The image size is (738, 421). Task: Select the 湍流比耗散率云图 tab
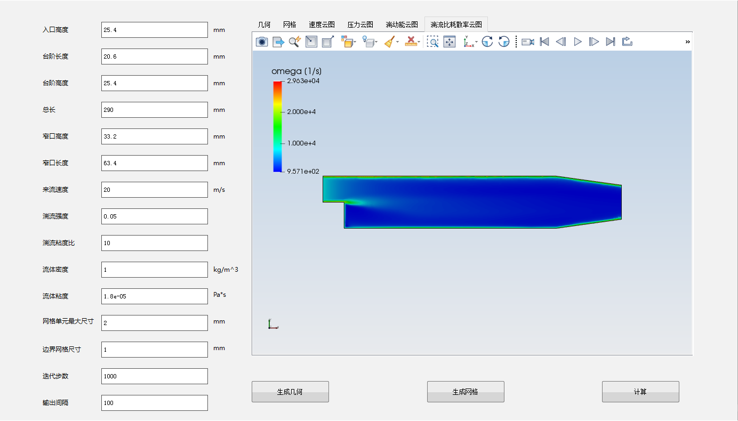(456, 25)
